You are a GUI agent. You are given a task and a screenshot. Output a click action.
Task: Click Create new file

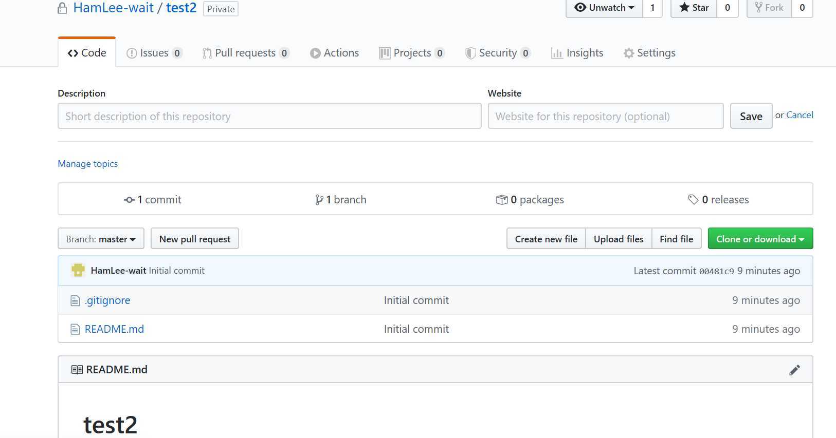pos(546,239)
